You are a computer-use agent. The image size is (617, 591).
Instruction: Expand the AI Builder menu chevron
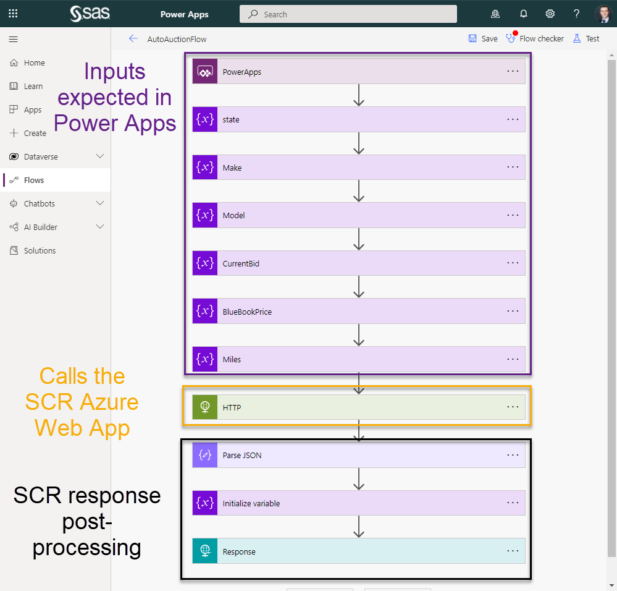100,227
